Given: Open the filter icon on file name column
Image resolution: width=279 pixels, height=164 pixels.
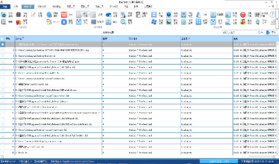Looking at the screenshot, I should pyautogui.click(x=23, y=38).
